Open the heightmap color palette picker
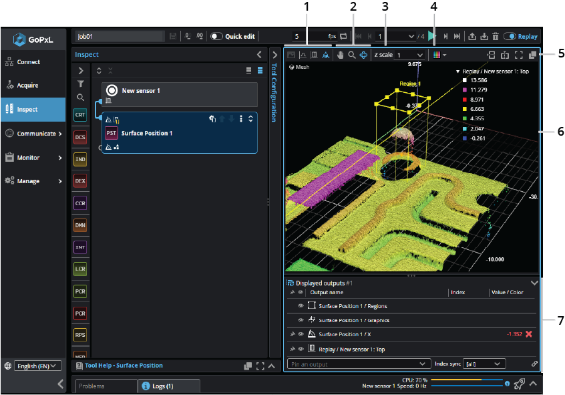This screenshot has width=565, height=395. click(439, 55)
